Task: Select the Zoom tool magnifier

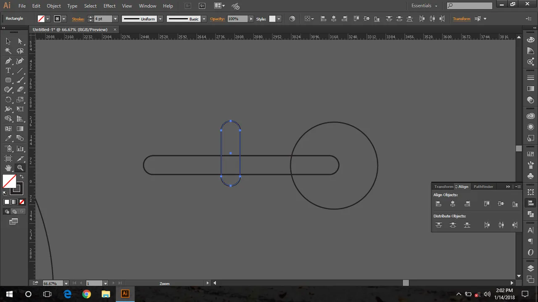Action: [20, 168]
